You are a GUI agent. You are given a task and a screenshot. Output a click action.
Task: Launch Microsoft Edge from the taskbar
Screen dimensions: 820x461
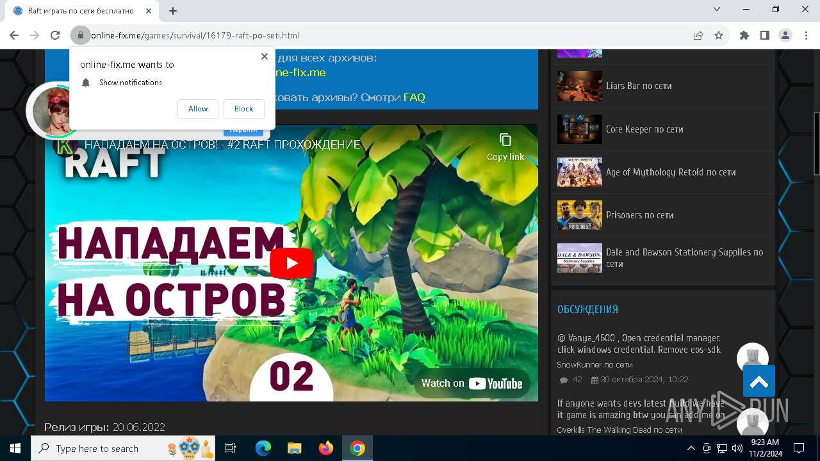(x=263, y=448)
